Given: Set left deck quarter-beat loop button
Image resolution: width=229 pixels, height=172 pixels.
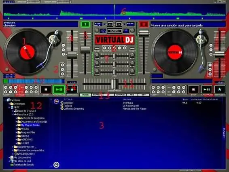Looking at the screenshot, I should coord(6,87).
